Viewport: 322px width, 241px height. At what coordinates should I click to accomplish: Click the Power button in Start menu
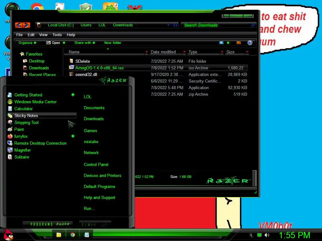(95, 224)
